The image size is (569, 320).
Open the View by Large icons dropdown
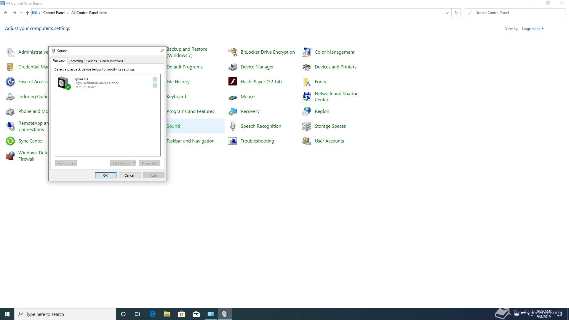coord(533,29)
